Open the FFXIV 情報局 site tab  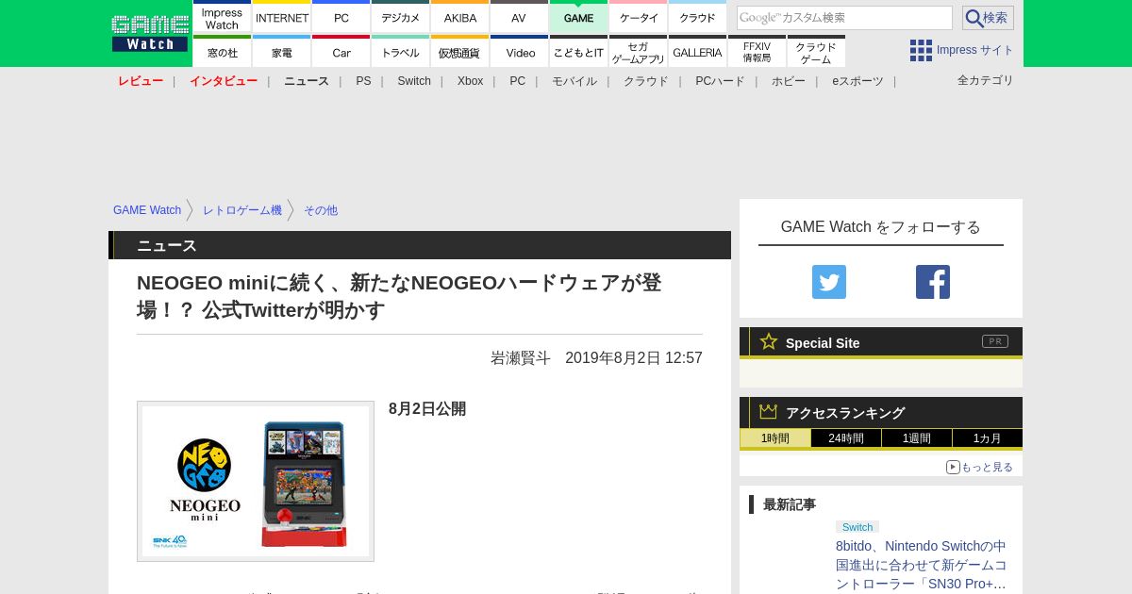point(757,52)
